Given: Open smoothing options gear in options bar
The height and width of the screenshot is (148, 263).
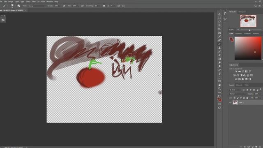Looking at the screenshot, I should click(104, 6).
